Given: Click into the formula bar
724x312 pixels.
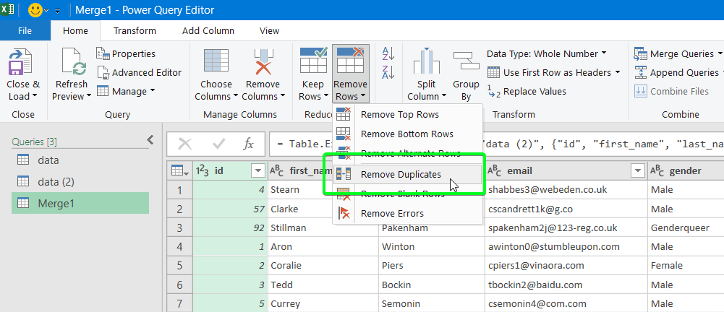Looking at the screenshot, I should pos(496,144).
